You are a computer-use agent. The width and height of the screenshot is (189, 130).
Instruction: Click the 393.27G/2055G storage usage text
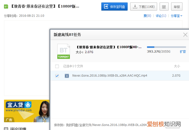pyautogui.click(x=159, y=51)
